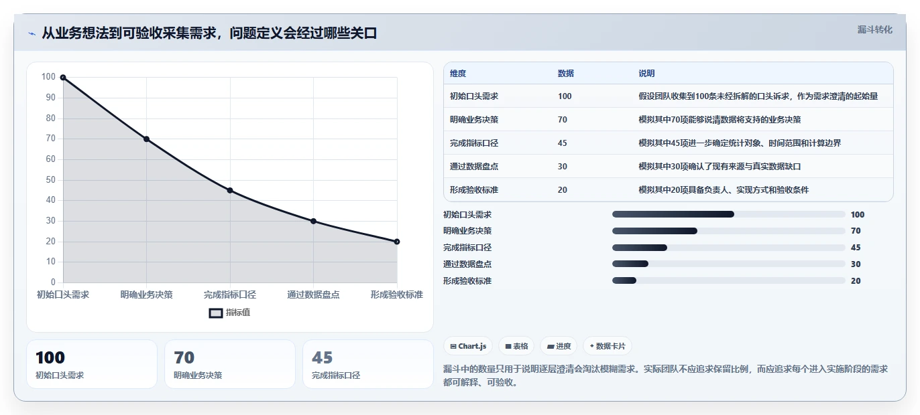Click the chart point at 完成指标口径 (45)
The height and width of the screenshot is (415, 920).
(230, 191)
